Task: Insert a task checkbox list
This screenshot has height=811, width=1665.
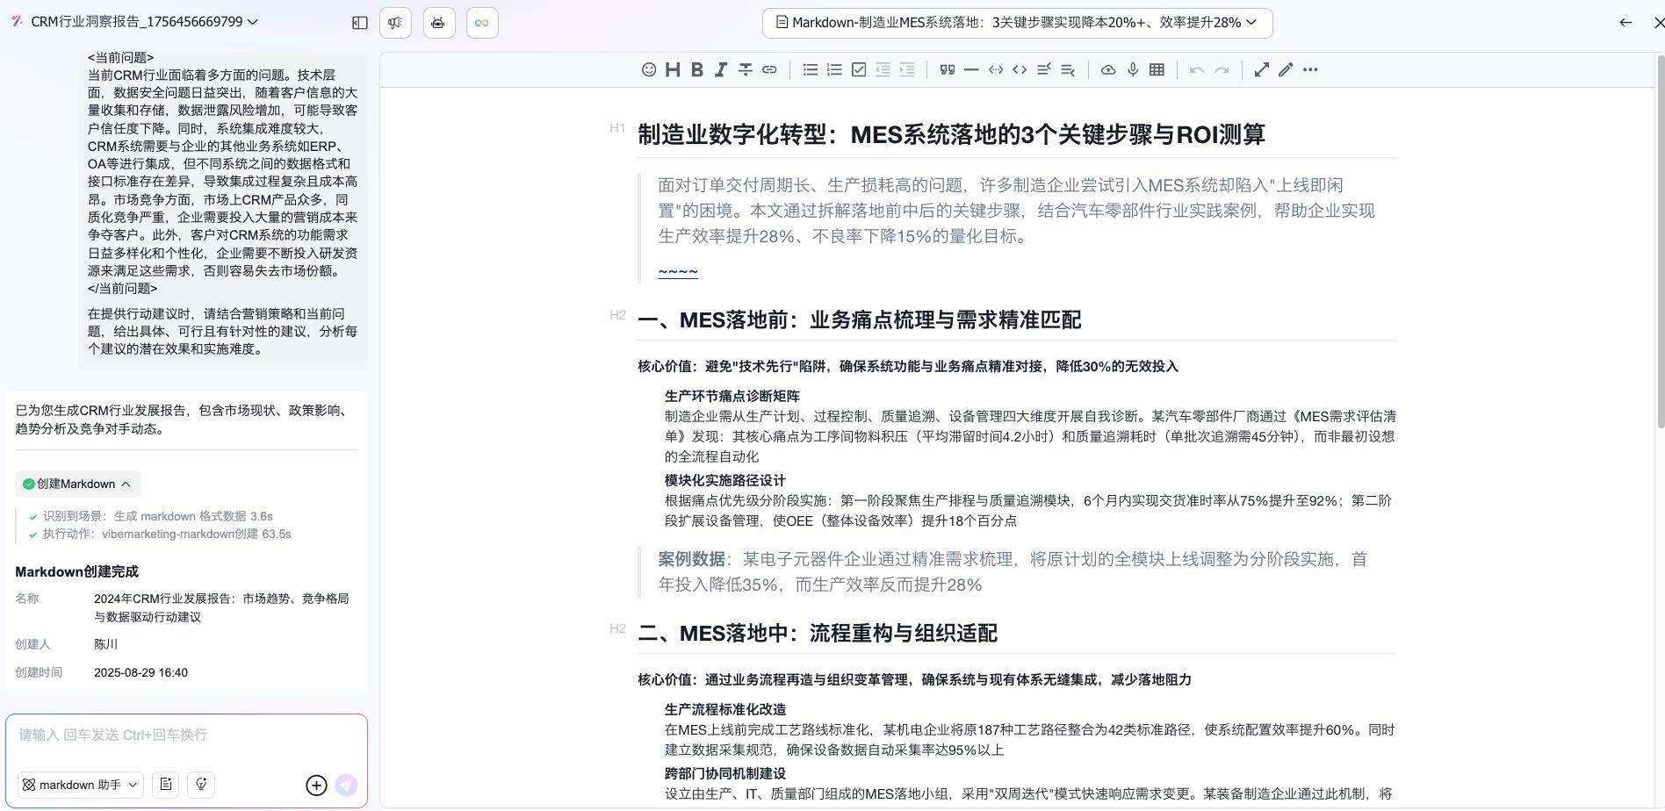Action: 859,69
